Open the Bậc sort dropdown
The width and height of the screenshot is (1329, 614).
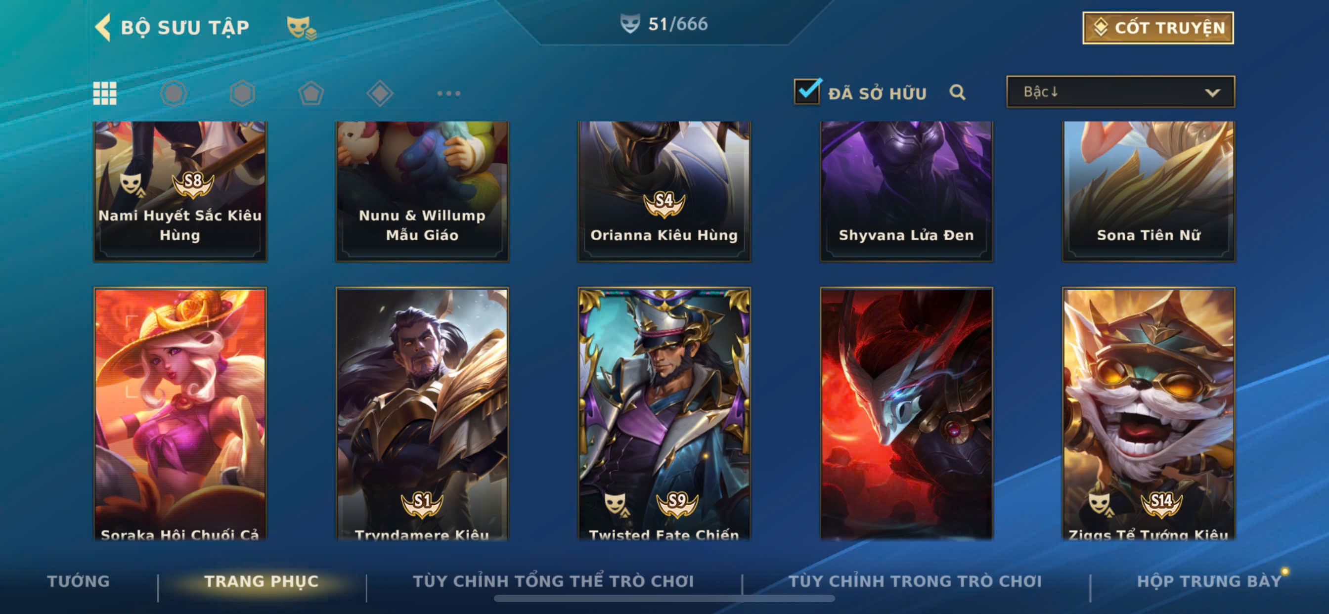click(1120, 92)
